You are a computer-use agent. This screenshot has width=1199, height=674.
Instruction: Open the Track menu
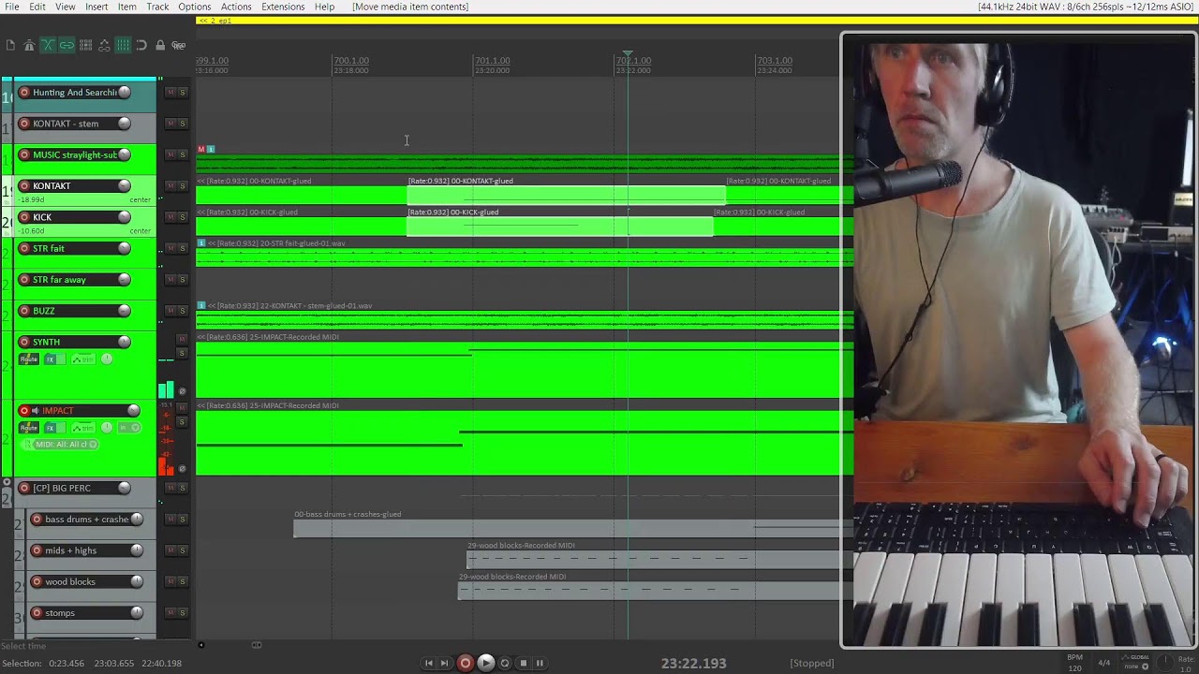point(157,7)
